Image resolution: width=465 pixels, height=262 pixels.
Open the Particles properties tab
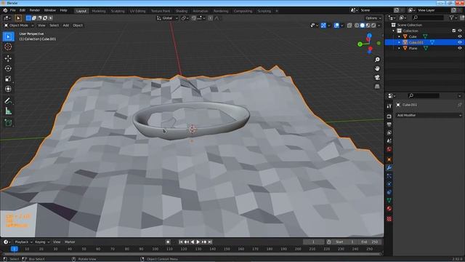[x=389, y=176]
